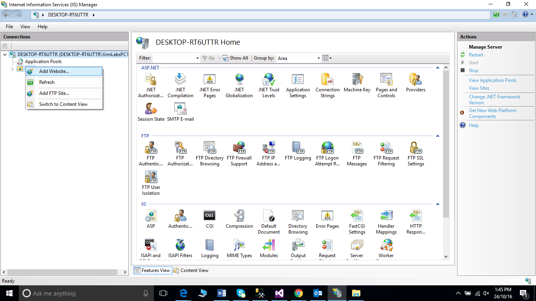Image resolution: width=536 pixels, height=301 pixels.
Task: Open the Group by Area dropdown
Action: [x=299, y=58]
